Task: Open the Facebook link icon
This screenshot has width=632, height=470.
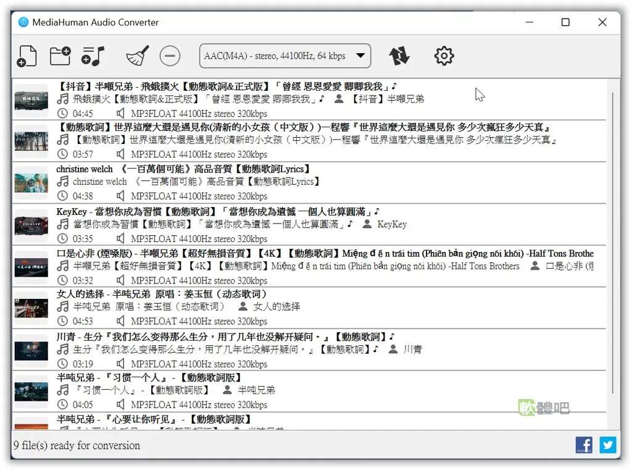Action: [x=584, y=445]
